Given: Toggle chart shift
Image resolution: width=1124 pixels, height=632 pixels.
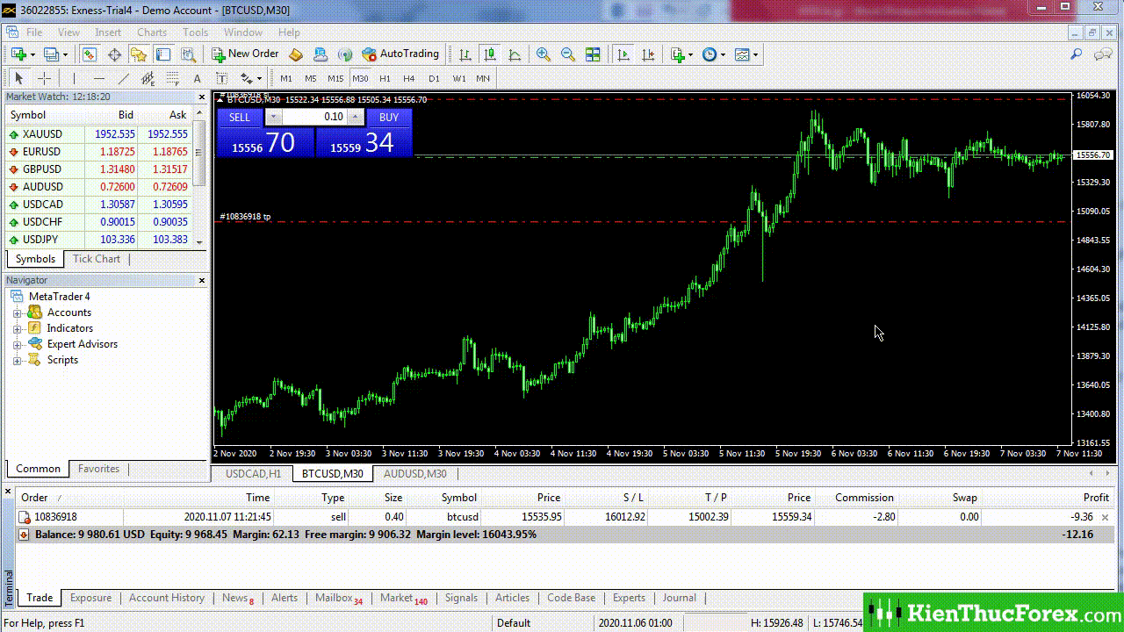Looking at the screenshot, I should tap(648, 54).
